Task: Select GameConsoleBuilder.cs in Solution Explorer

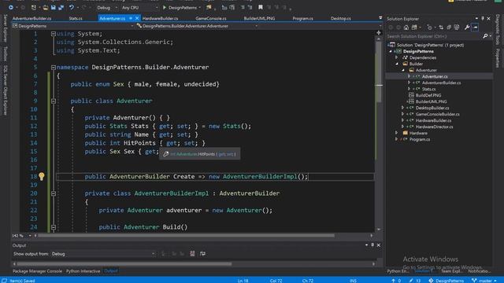Action: click(438, 114)
